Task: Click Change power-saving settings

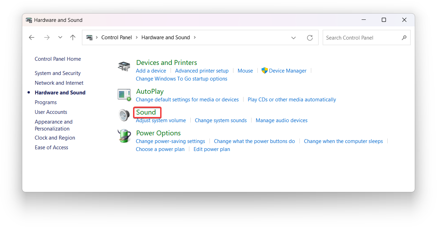Action: [170, 141]
